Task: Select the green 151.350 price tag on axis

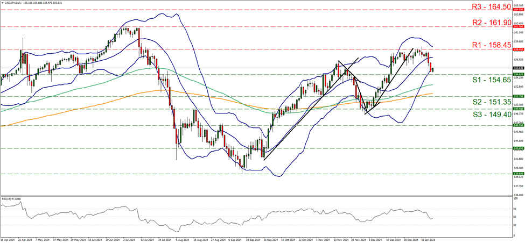Action: 518,96
